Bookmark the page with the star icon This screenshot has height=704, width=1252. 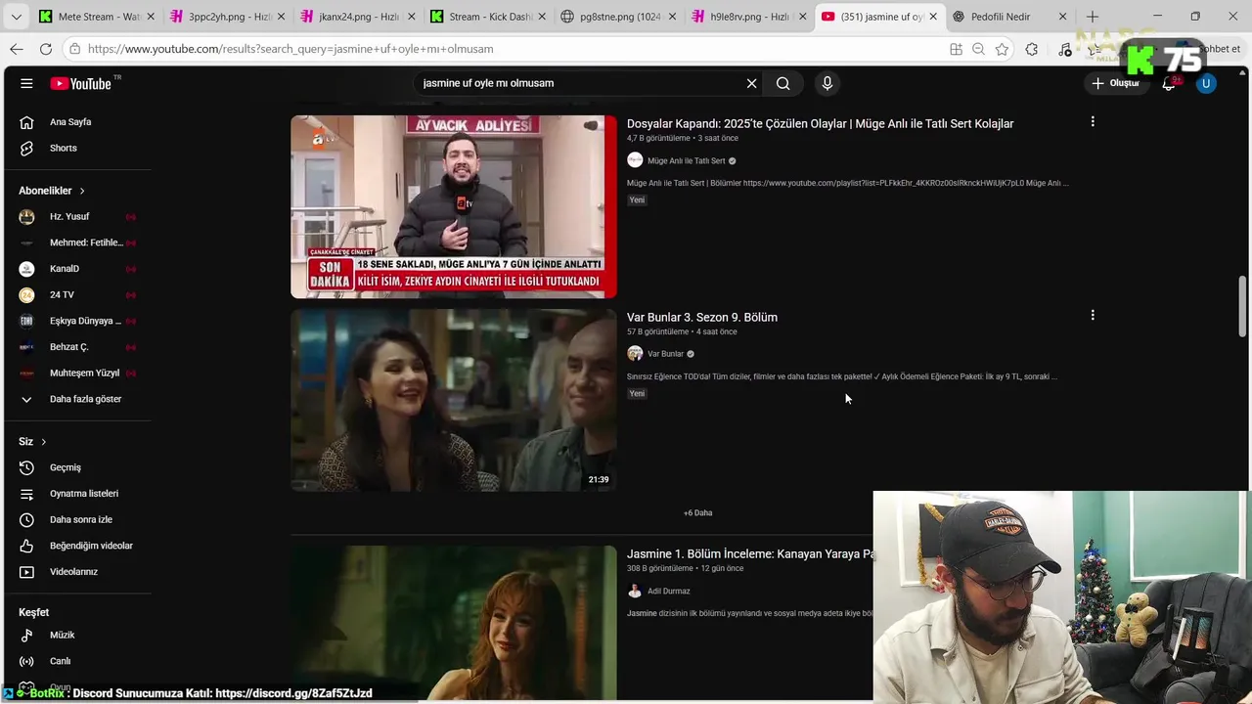coord(1002,49)
